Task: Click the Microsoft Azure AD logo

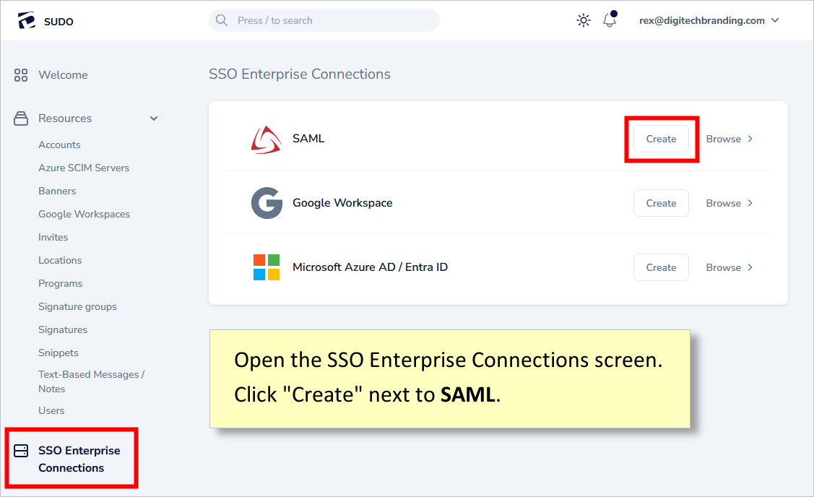Action: pos(267,267)
